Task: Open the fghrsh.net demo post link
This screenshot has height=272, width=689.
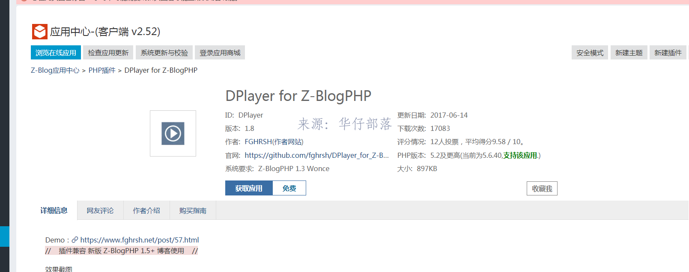Action: 140,240
